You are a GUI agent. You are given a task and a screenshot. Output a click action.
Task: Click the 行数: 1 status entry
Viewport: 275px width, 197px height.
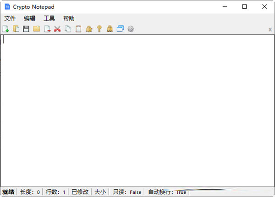pyautogui.click(x=55, y=192)
